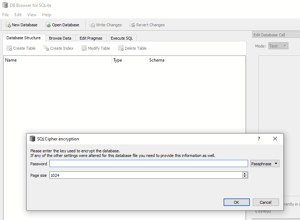Click the Delete Table icon
Screen dimensions: 300x220
pyautogui.click(x=121, y=48)
